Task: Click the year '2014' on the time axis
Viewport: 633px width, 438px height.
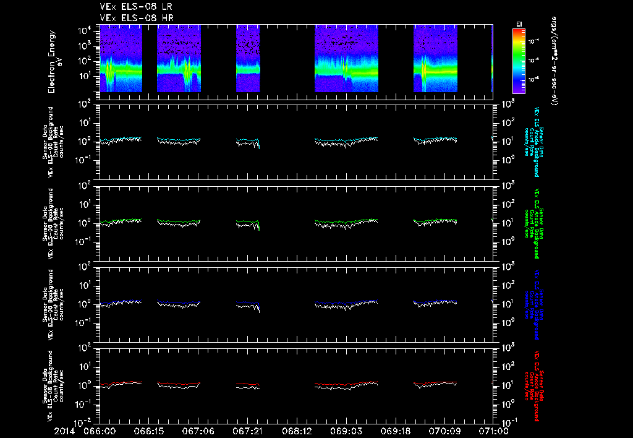Action: tap(64, 431)
